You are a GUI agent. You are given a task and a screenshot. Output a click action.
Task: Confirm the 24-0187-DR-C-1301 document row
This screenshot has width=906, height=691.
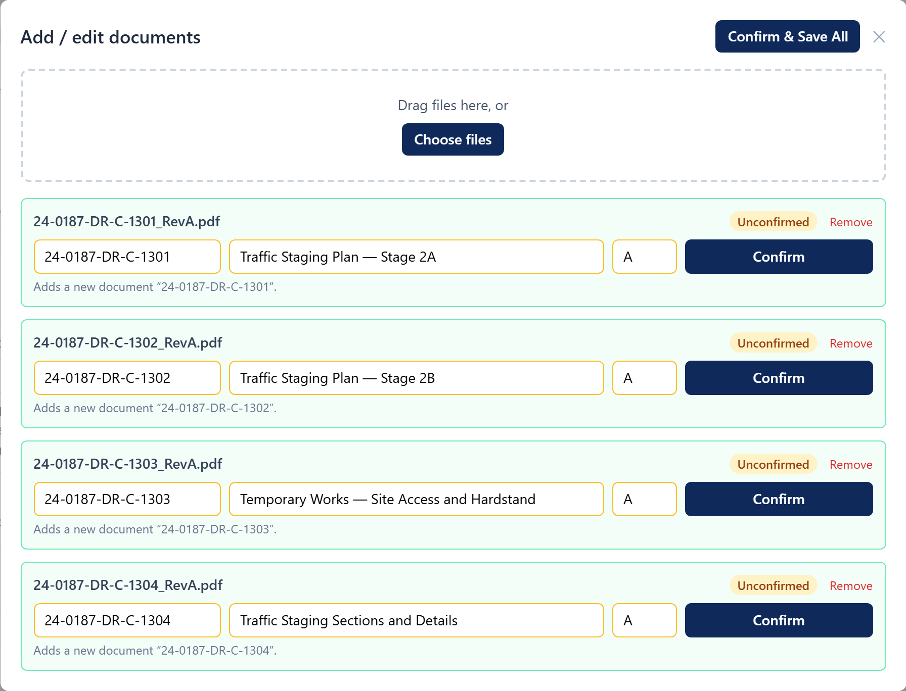tap(779, 257)
